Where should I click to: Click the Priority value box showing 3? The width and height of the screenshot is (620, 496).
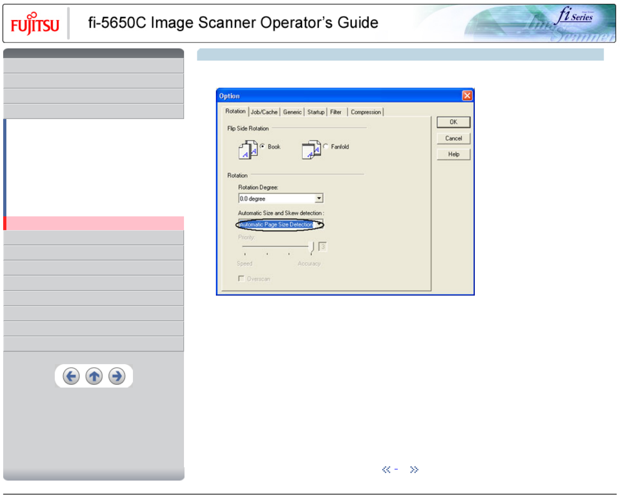[x=323, y=247]
